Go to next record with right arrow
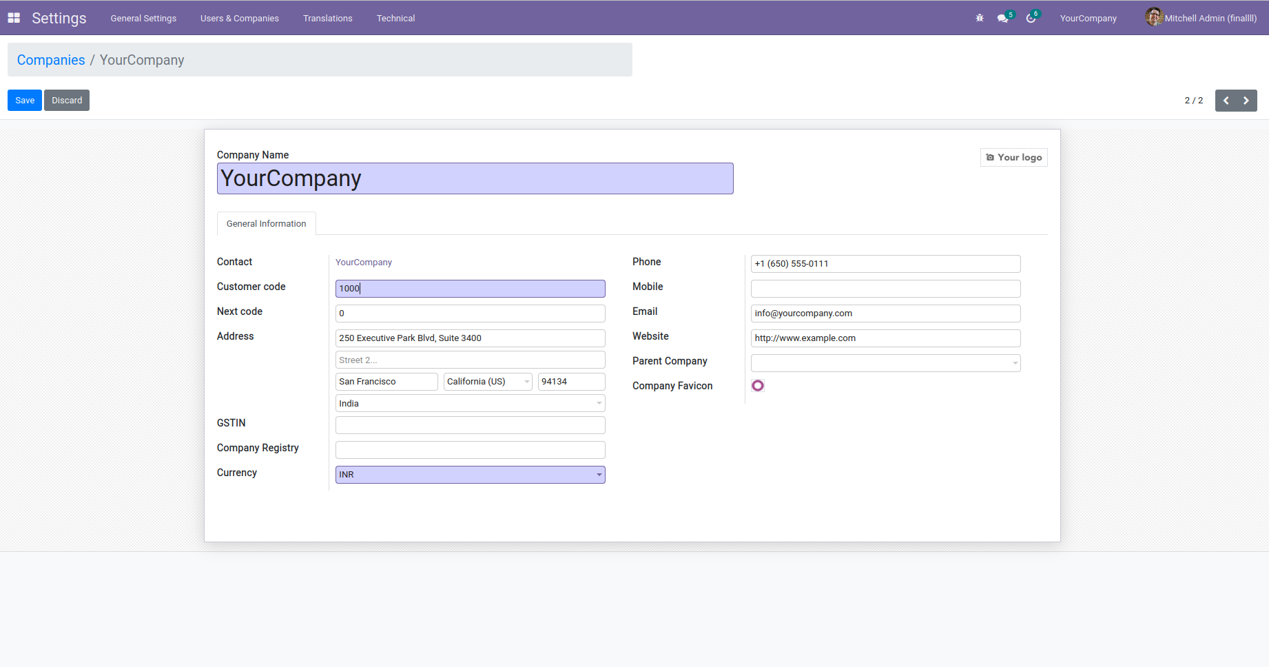 (x=1246, y=101)
